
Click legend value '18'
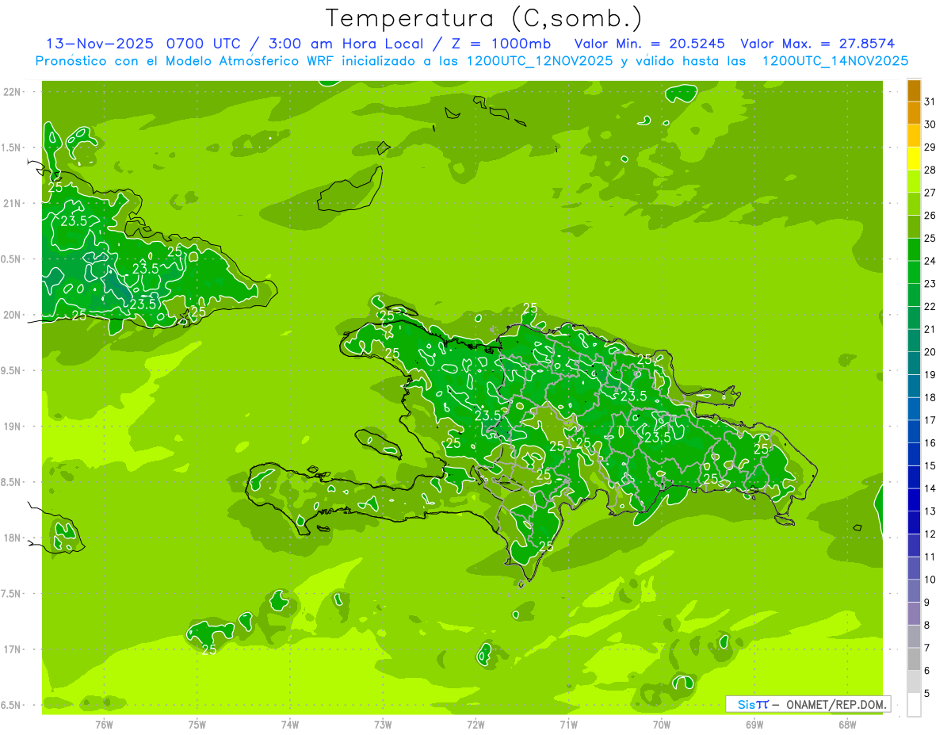pos(930,397)
